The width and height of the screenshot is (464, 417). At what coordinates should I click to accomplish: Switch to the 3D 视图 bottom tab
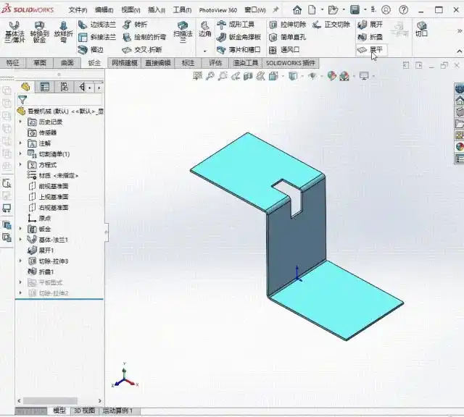coord(84,410)
